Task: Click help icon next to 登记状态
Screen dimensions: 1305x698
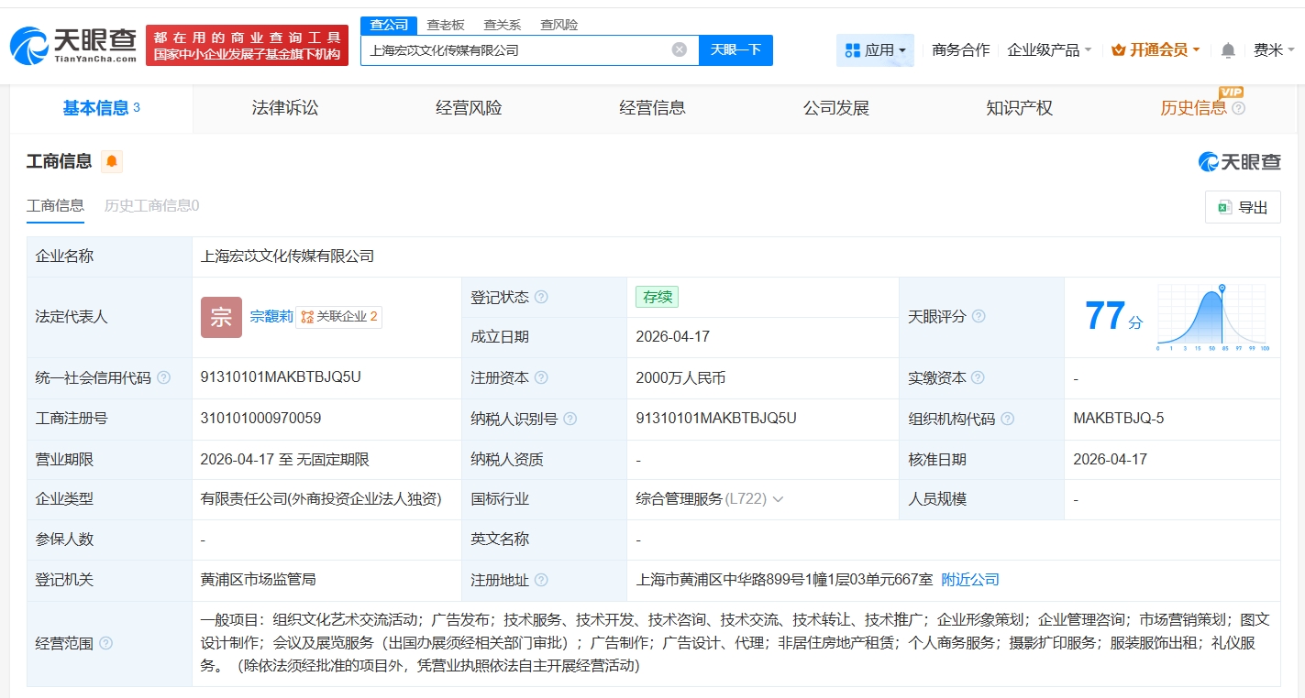Action: (541, 298)
